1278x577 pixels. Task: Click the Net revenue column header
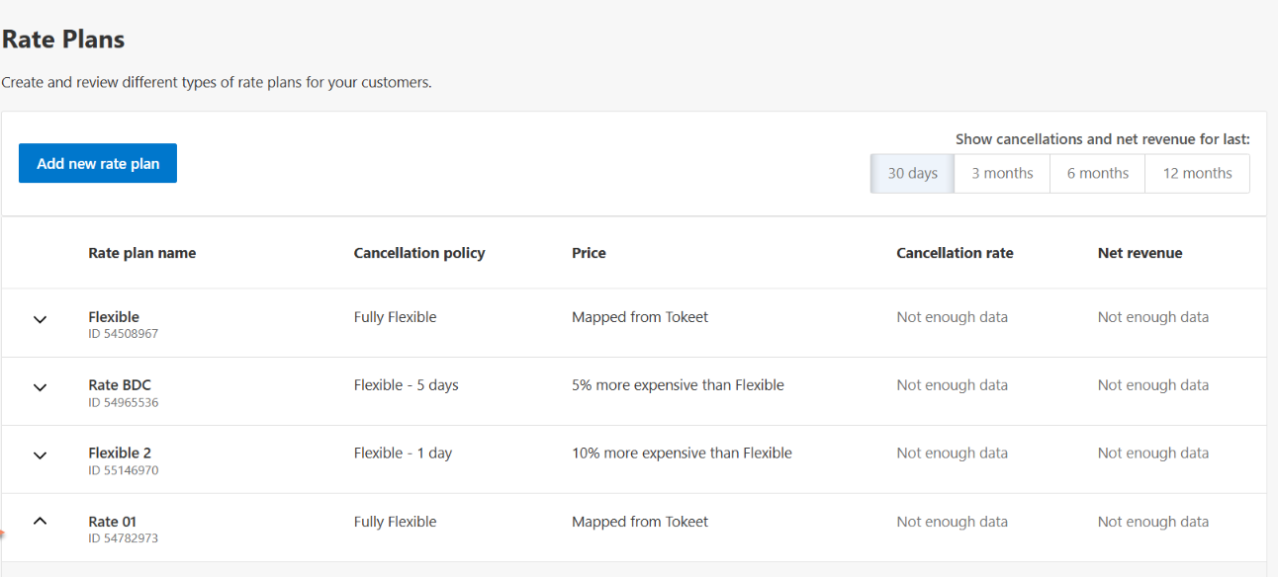1140,253
